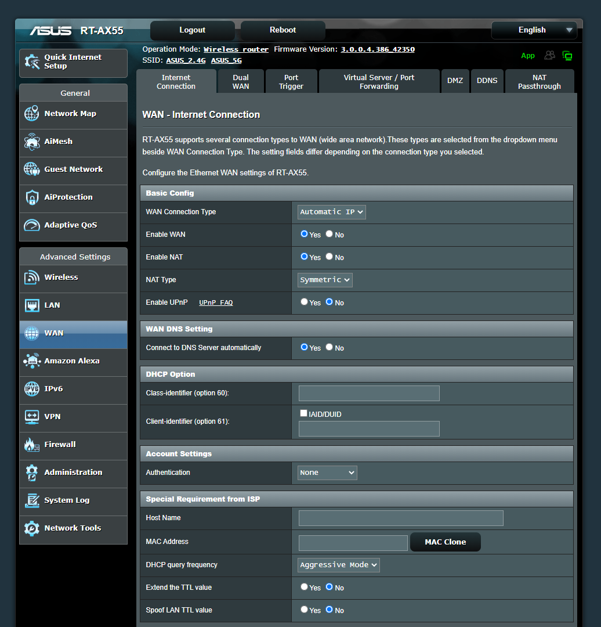The width and height of the screenshot is (601, 627).
Task: Set DNS Server automatically to No
Action: tap(330, 347)
